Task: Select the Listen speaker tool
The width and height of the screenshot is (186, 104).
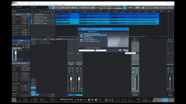Action: coord(75,8)
